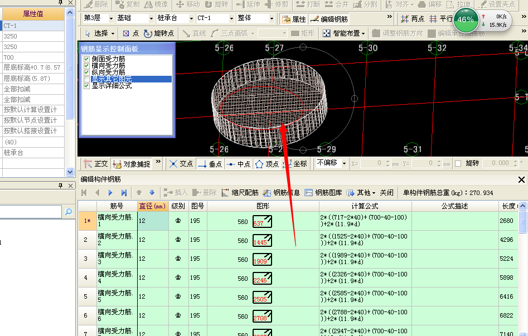Toggle 侧面受力筋 checkbox
528x336 pixels.
tap(86, 59)
